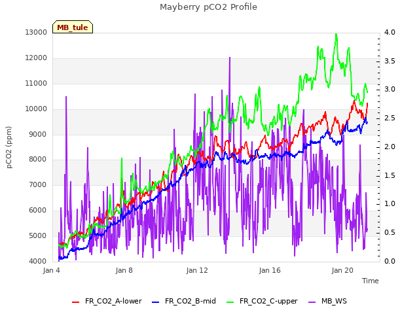Click the 0.0 right-axis tick label
The width and height of the screenshot is (419, 314).
pyautogui.click(x=390, y=262)
